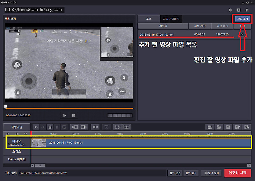
Task: Click the export project icon with arrow
Action: [246, 127]
